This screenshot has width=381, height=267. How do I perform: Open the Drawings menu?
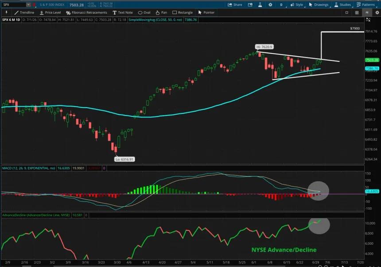coord(319,4)
